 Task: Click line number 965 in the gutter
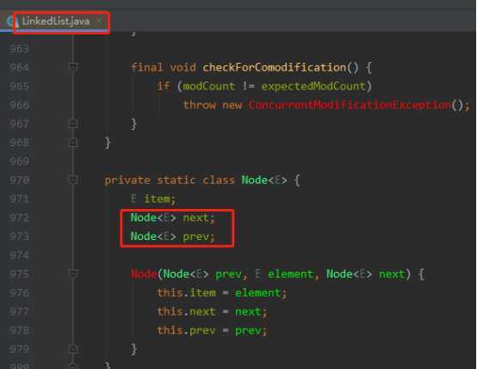19,86
